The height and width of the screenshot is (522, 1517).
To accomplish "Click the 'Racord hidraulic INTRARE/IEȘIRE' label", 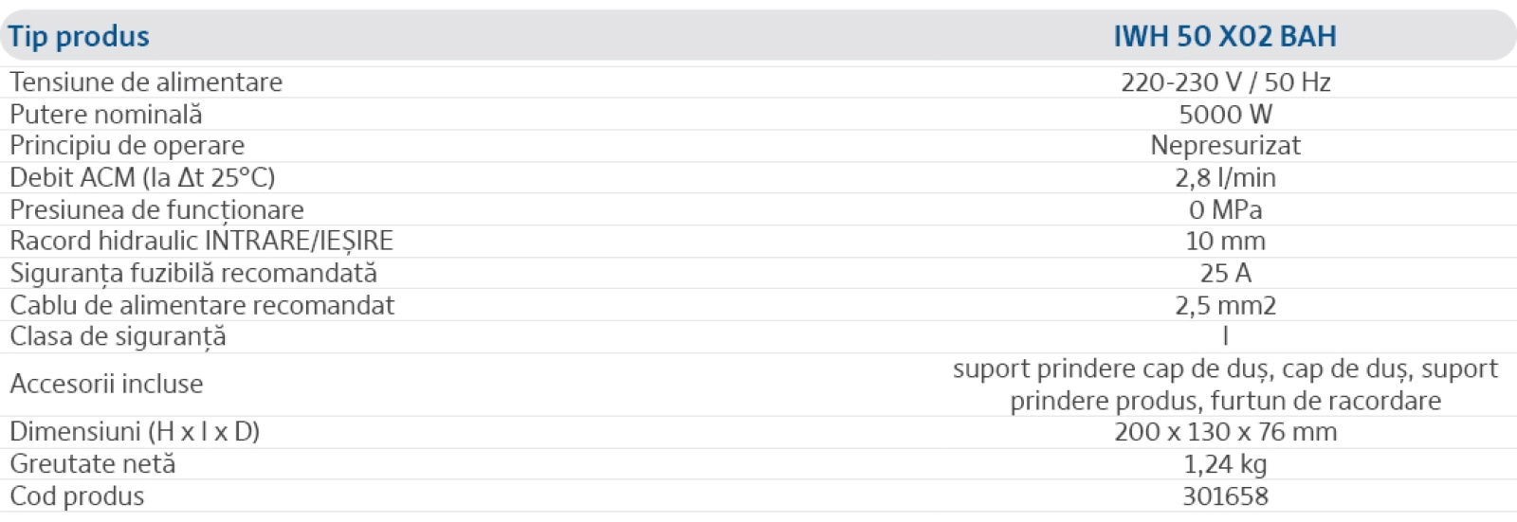I will point(201,242).
